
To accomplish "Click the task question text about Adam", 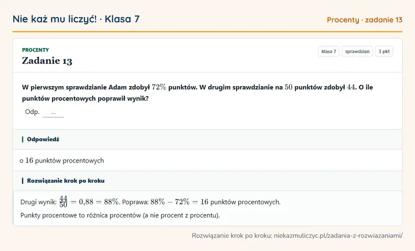I will point(197,92).
